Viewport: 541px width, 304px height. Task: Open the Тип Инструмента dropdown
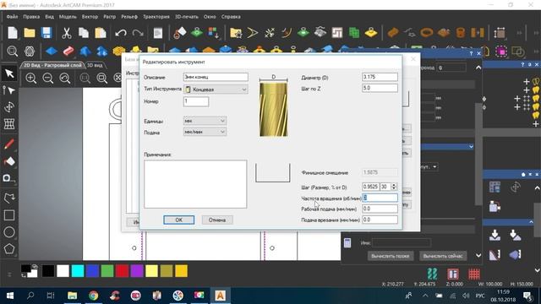click(x=216, y=90)
